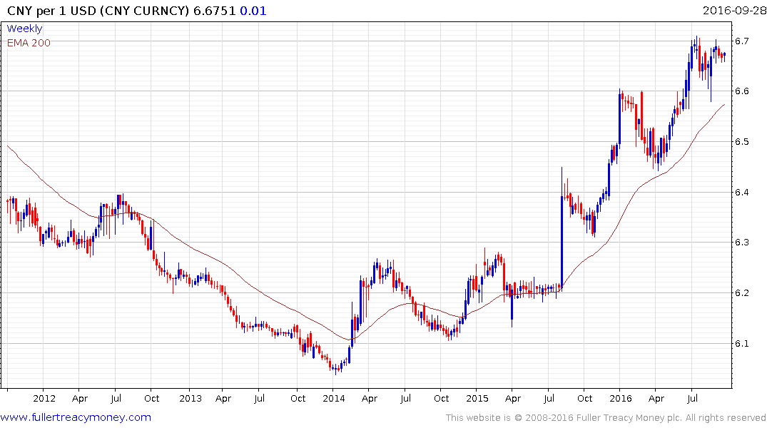Viewport: 767px width, 428px height.
Task: Click the 6.7 price axis label
Action: pyautogui.click(x=742, y=41)
